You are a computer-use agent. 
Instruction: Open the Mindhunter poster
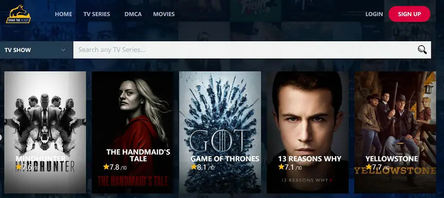click(x=45, y=132)
